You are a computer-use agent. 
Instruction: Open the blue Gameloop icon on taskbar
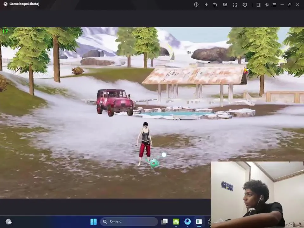[x=187, y=222]
